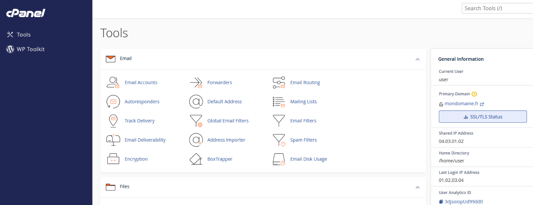Open the Email Accounts link
Screen dimensions: 533x205
coord(141,82)
